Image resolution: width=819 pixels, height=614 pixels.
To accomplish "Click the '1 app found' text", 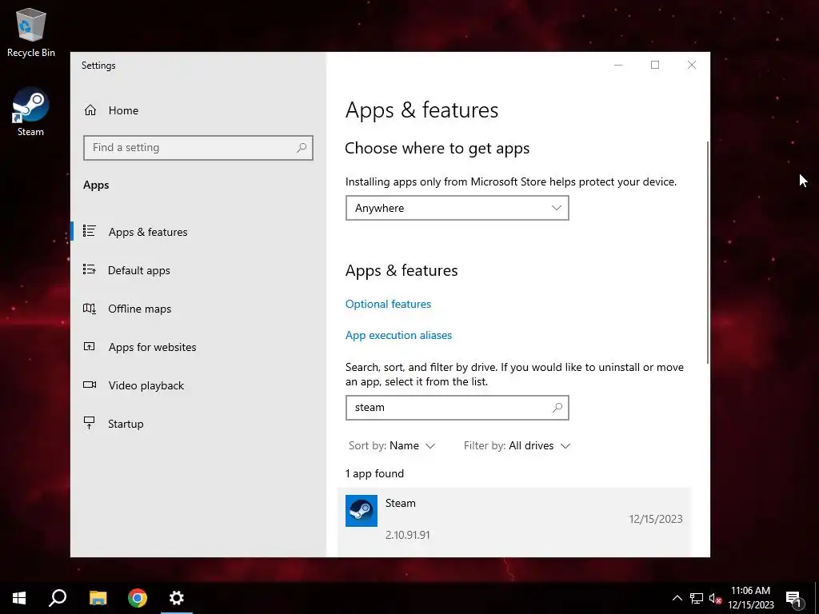I will [374, 473].
